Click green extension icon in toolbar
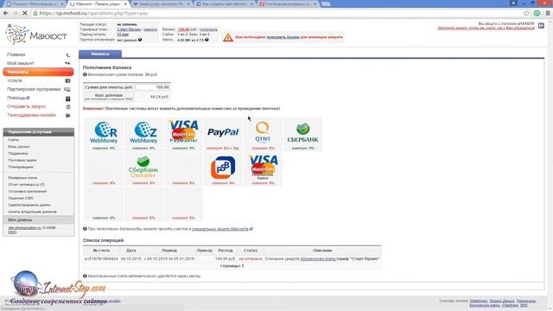 click(537, 13)
